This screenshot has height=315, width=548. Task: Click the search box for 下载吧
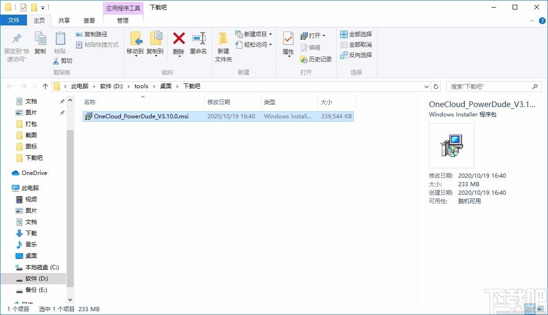tap(494, 86)
